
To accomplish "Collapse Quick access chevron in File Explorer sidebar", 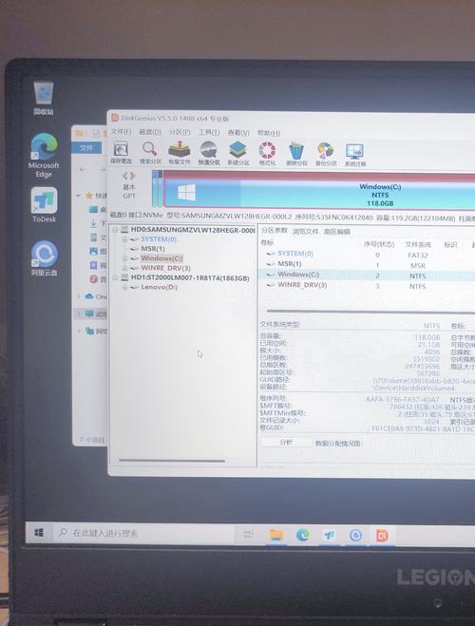I will 79,196.
